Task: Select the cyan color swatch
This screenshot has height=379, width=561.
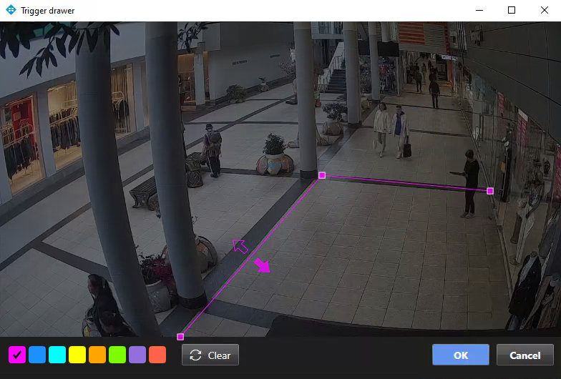Action: point(57,355)
